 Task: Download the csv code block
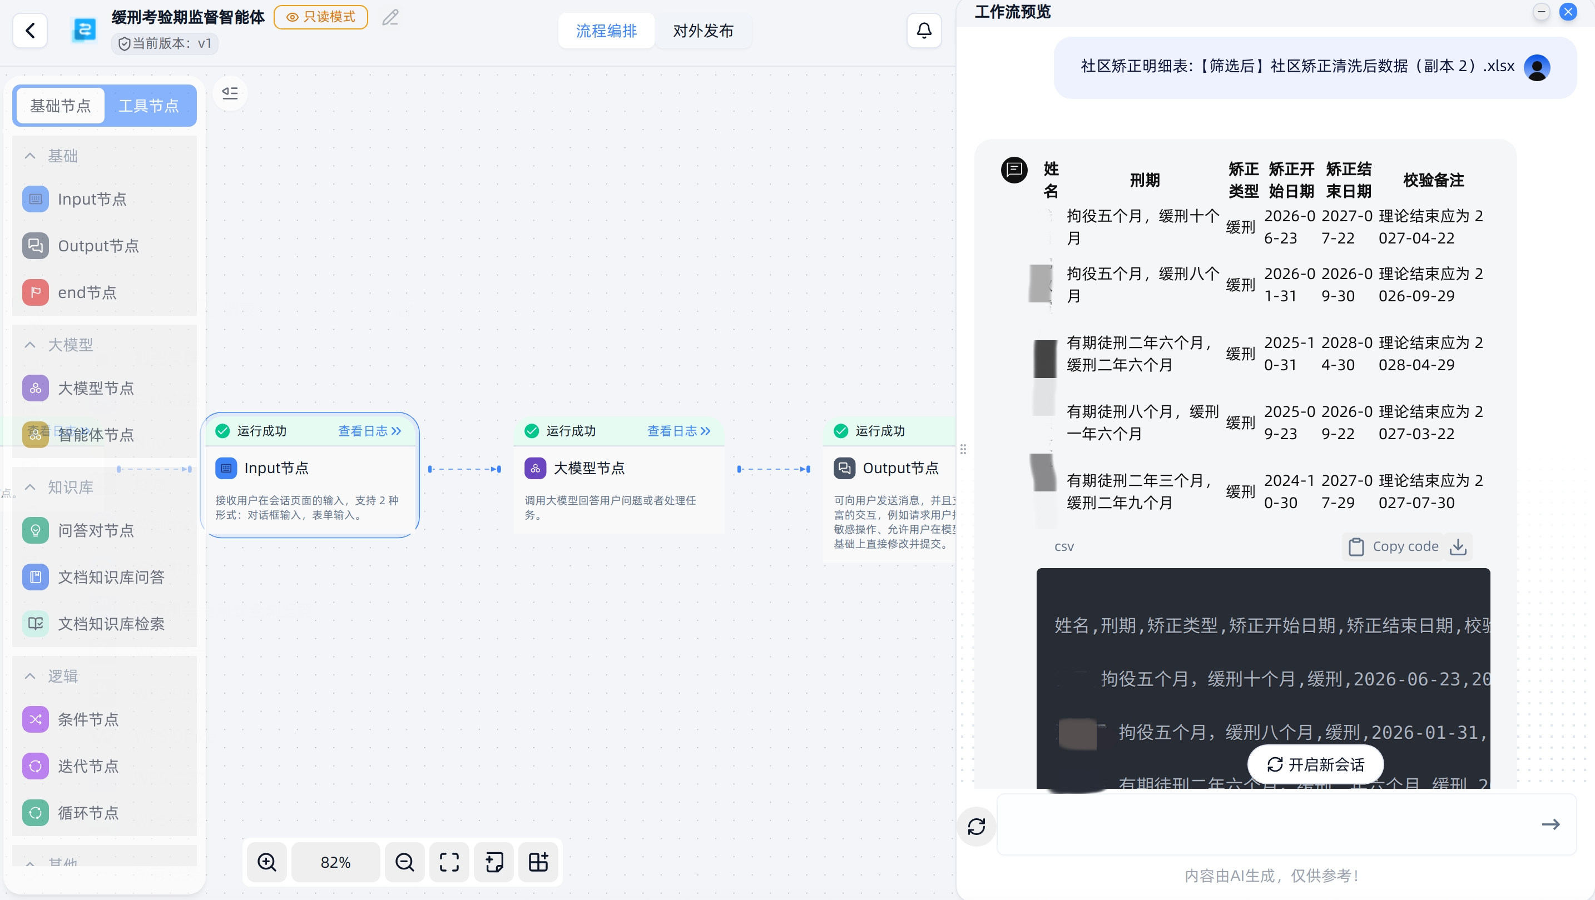click(1458, 546)
